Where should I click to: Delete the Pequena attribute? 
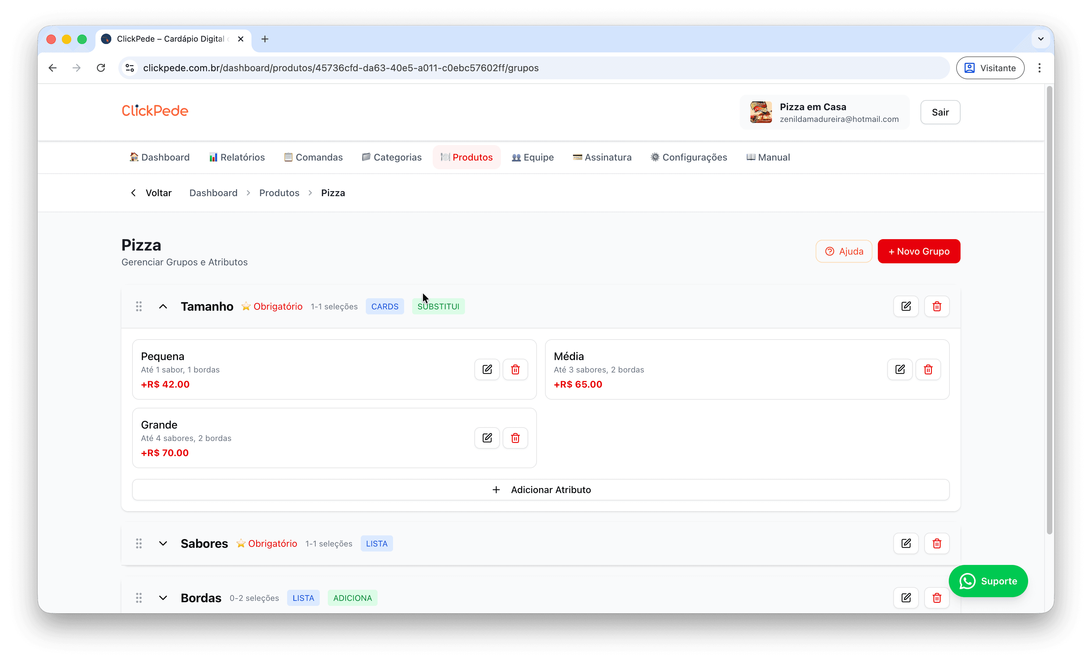pyautogui.click(x=515, y=369)
